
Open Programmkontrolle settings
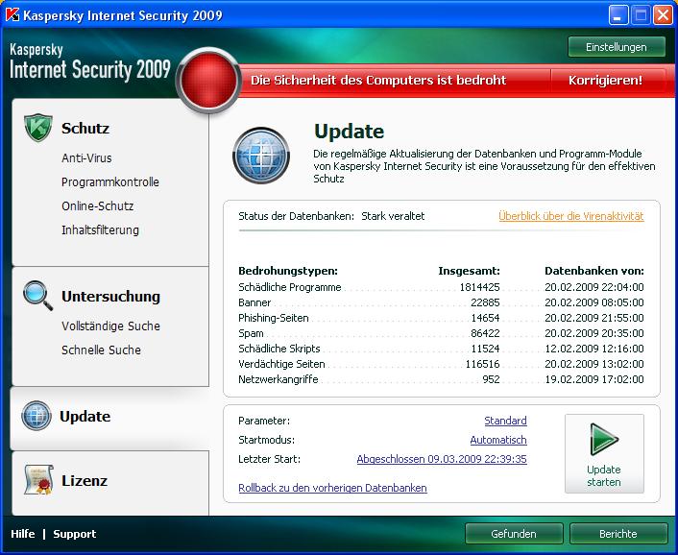tap(110, 182)
